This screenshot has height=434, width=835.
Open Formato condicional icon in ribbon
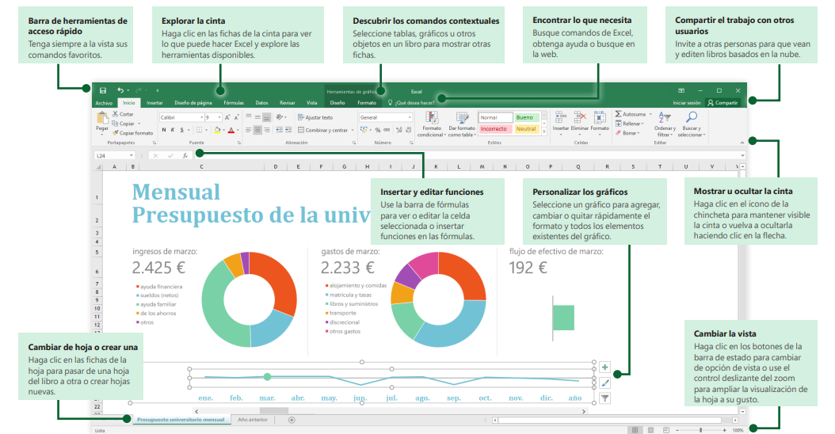[432, 118]
